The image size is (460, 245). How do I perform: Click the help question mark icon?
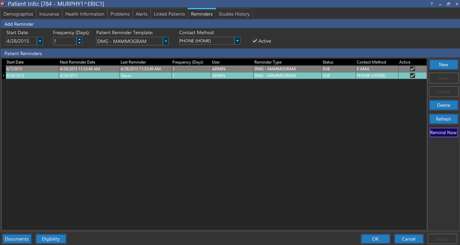coord(432,4)
